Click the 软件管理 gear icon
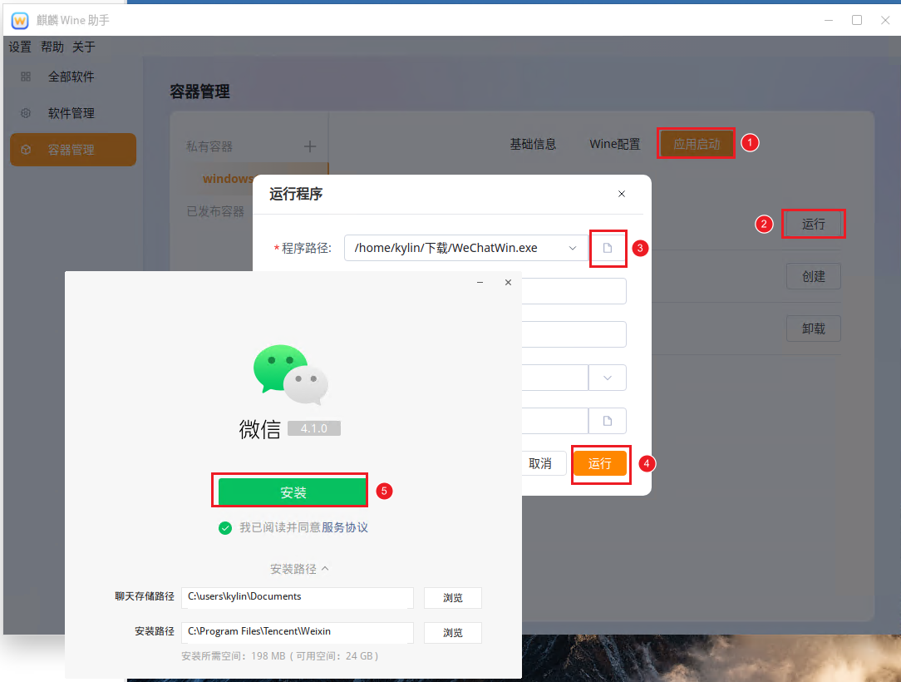901x682 pixels. point(26,113)
